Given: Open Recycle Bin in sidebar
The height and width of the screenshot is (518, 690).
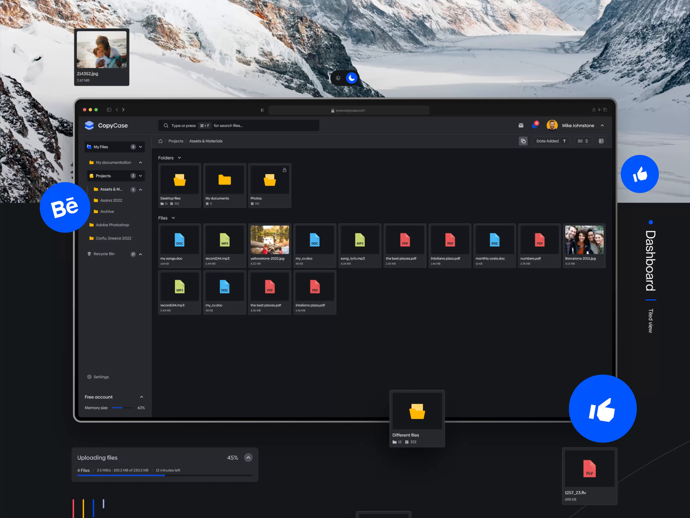Looking at the screenshot, I should click(104, 254).
